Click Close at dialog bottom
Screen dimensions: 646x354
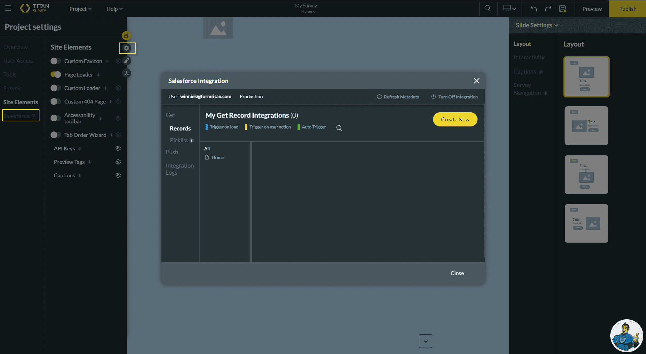click(457, 273)
